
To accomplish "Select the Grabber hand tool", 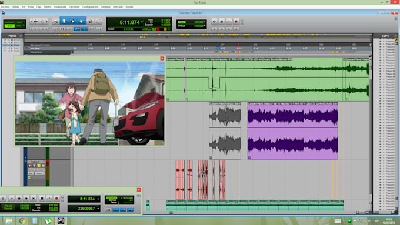I will click(81, 21).
